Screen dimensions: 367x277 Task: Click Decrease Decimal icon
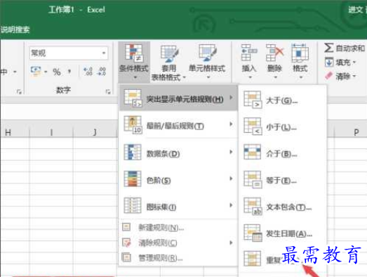point(102,72)
